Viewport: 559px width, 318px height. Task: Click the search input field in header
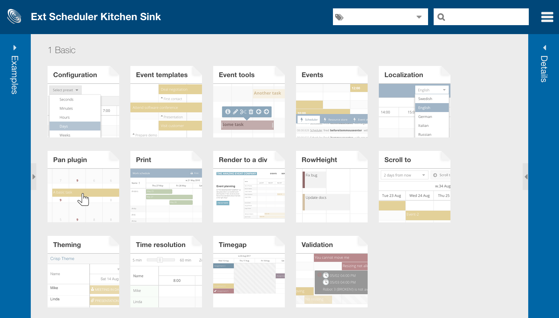click(x=482, y=17)
